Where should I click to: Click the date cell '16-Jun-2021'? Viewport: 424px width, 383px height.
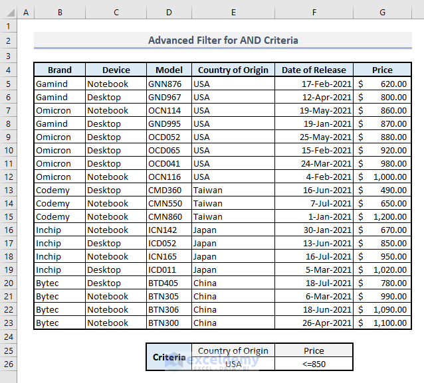click(314, 190)
